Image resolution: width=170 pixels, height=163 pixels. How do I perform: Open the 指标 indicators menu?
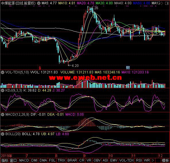tap(5, 160)
